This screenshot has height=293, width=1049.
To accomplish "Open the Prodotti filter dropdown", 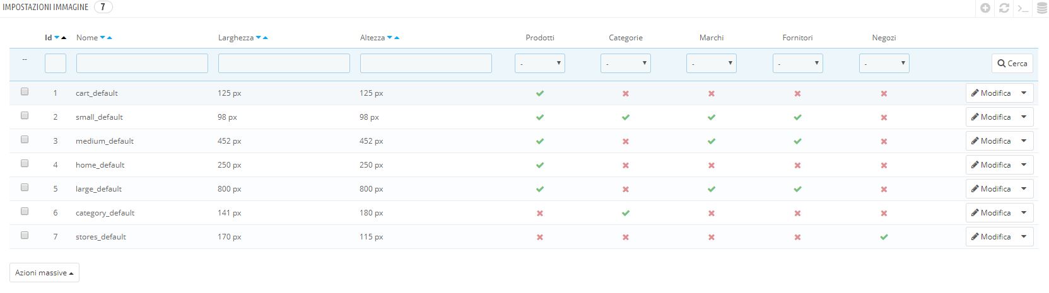I will (x=540, y=63).
